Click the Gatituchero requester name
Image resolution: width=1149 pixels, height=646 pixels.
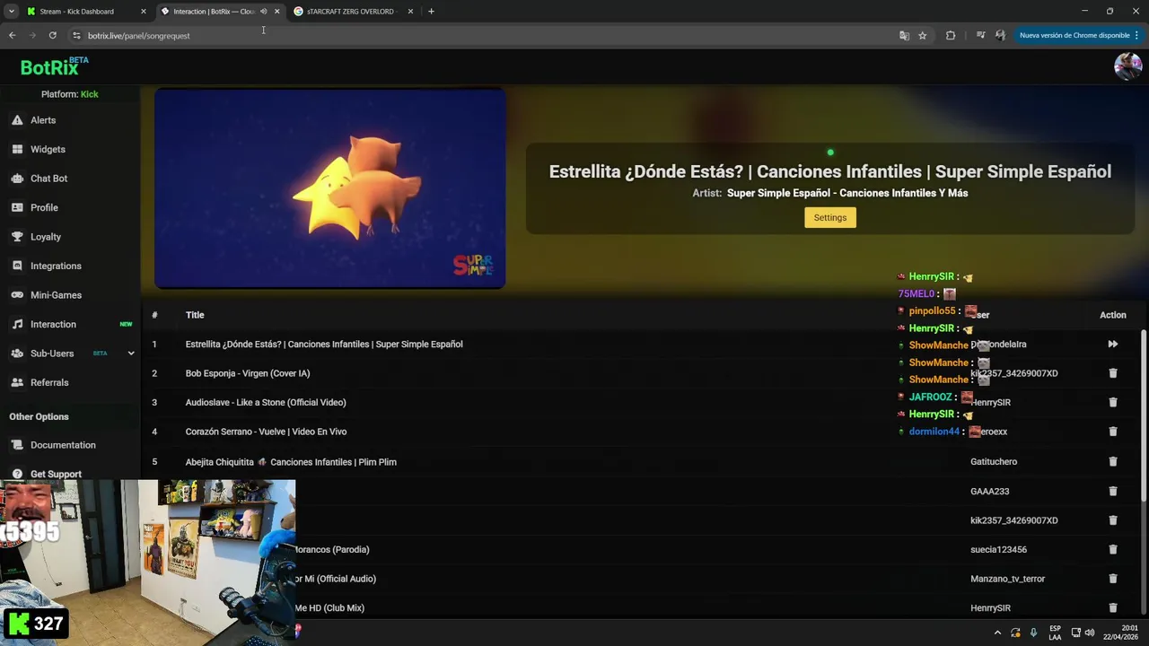click(994, 461)
